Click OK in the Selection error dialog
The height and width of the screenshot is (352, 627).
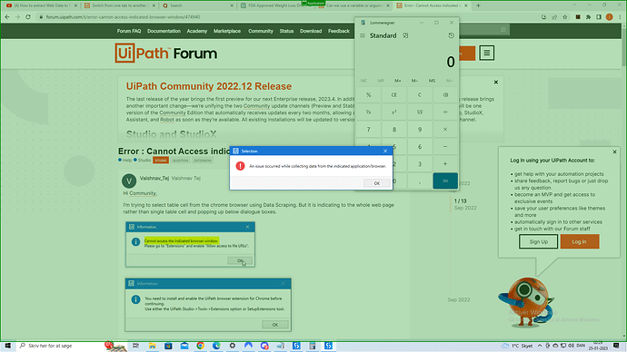click(x=377, y=183)
